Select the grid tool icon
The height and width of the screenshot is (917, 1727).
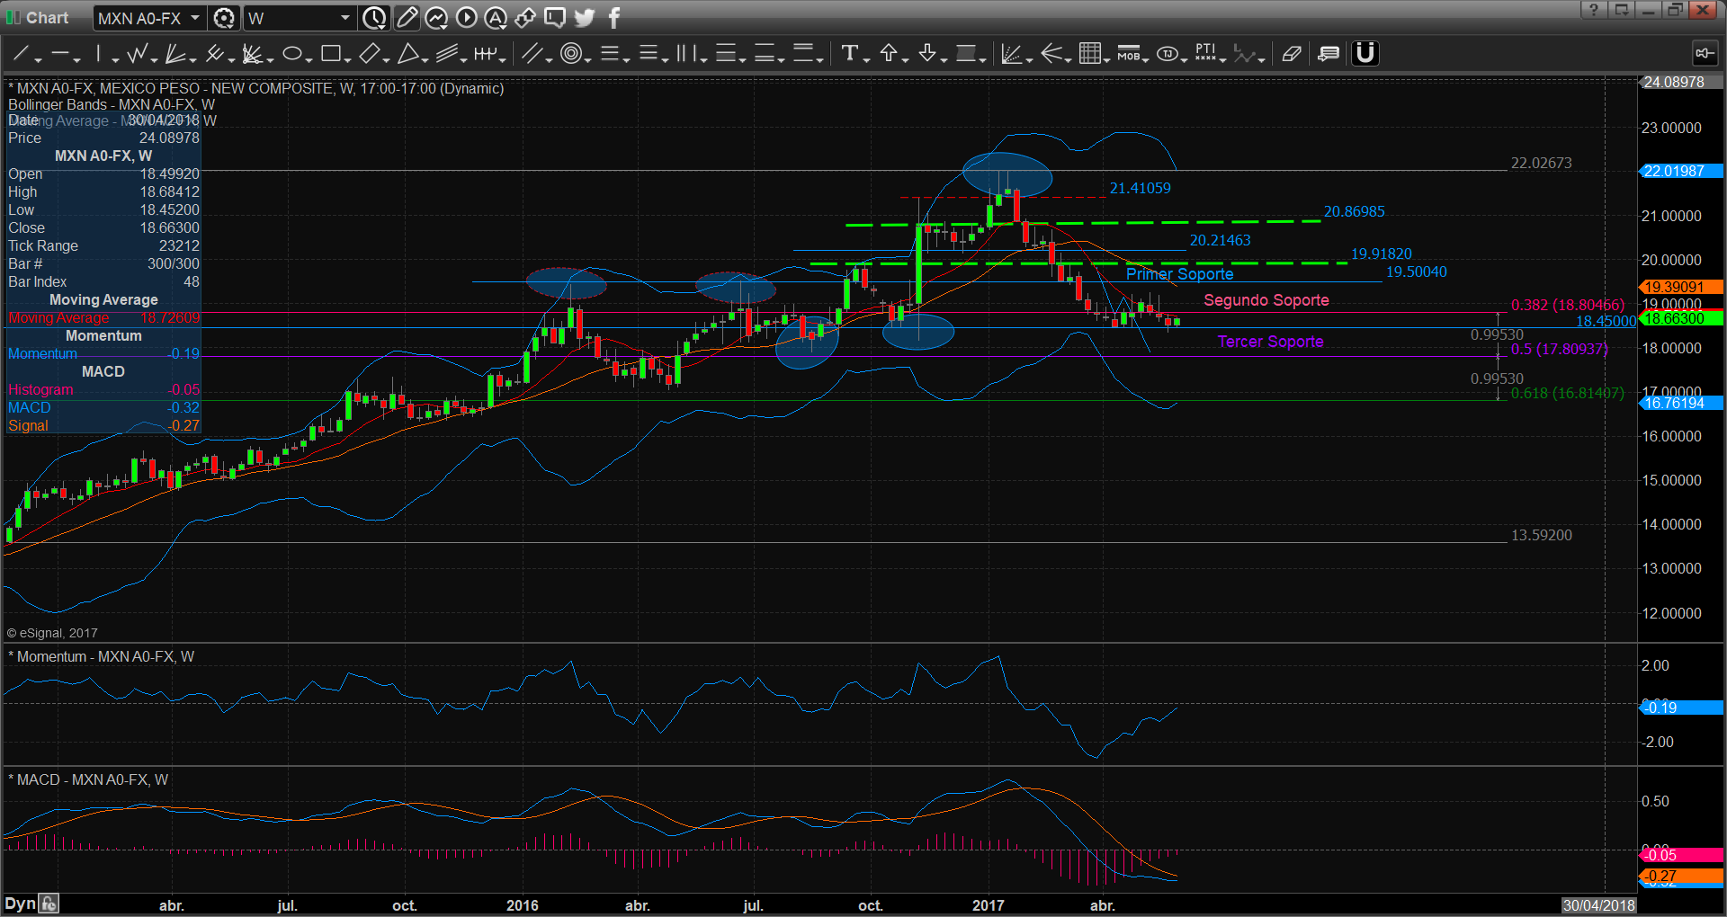pyautogui.click(x=1090, y=54)
